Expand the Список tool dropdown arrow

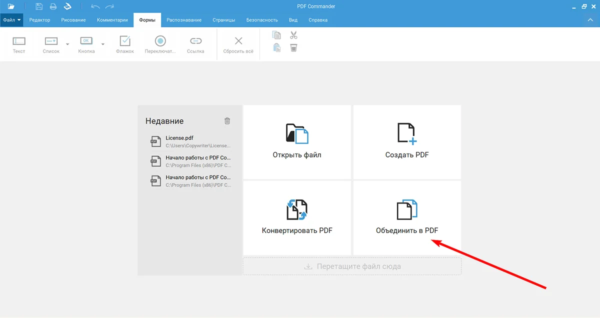coord(67,44)
